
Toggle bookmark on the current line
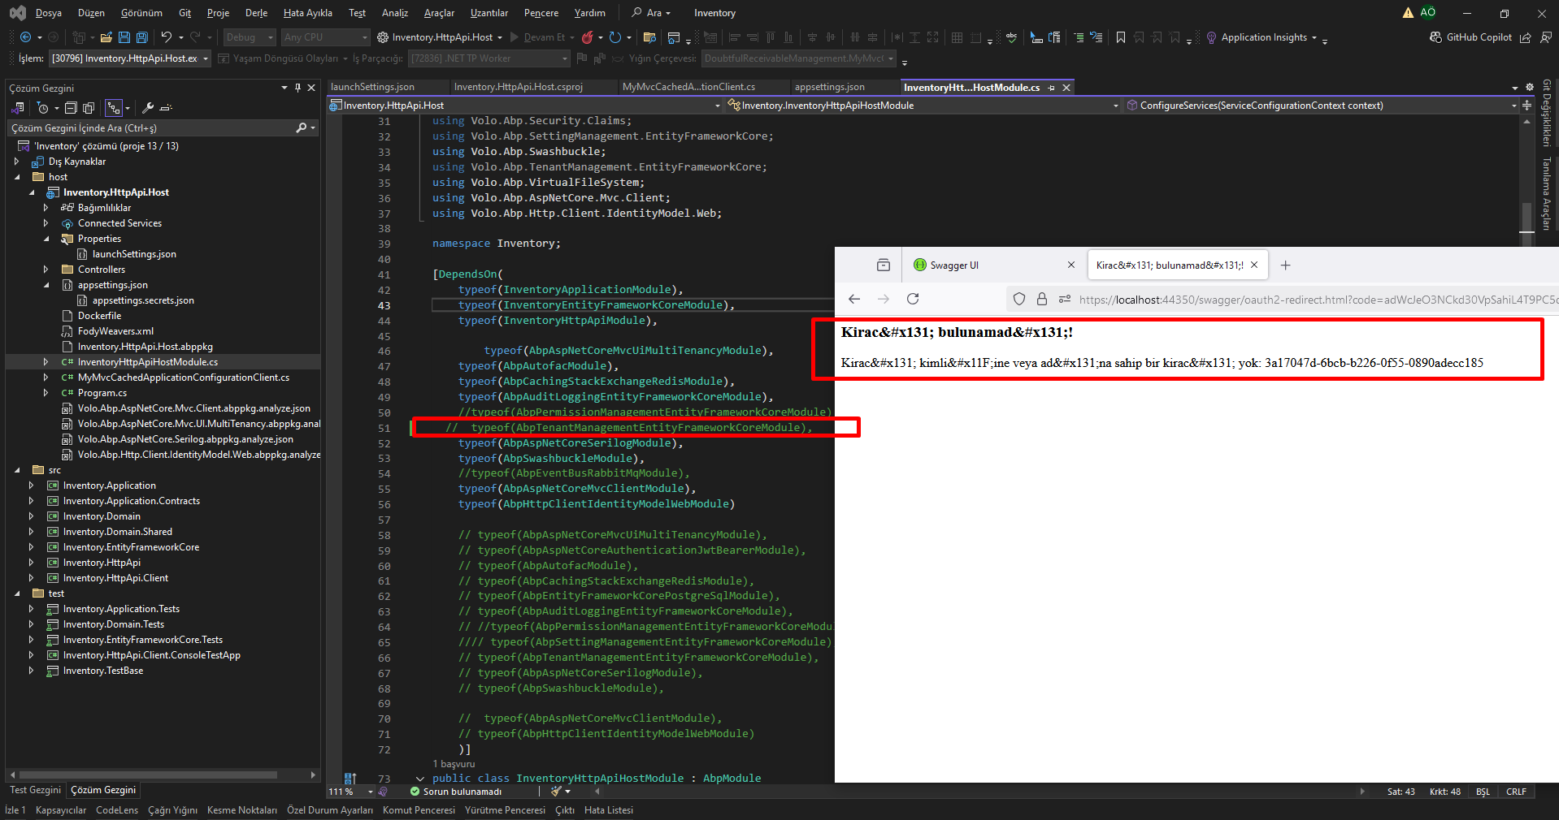1121,37
